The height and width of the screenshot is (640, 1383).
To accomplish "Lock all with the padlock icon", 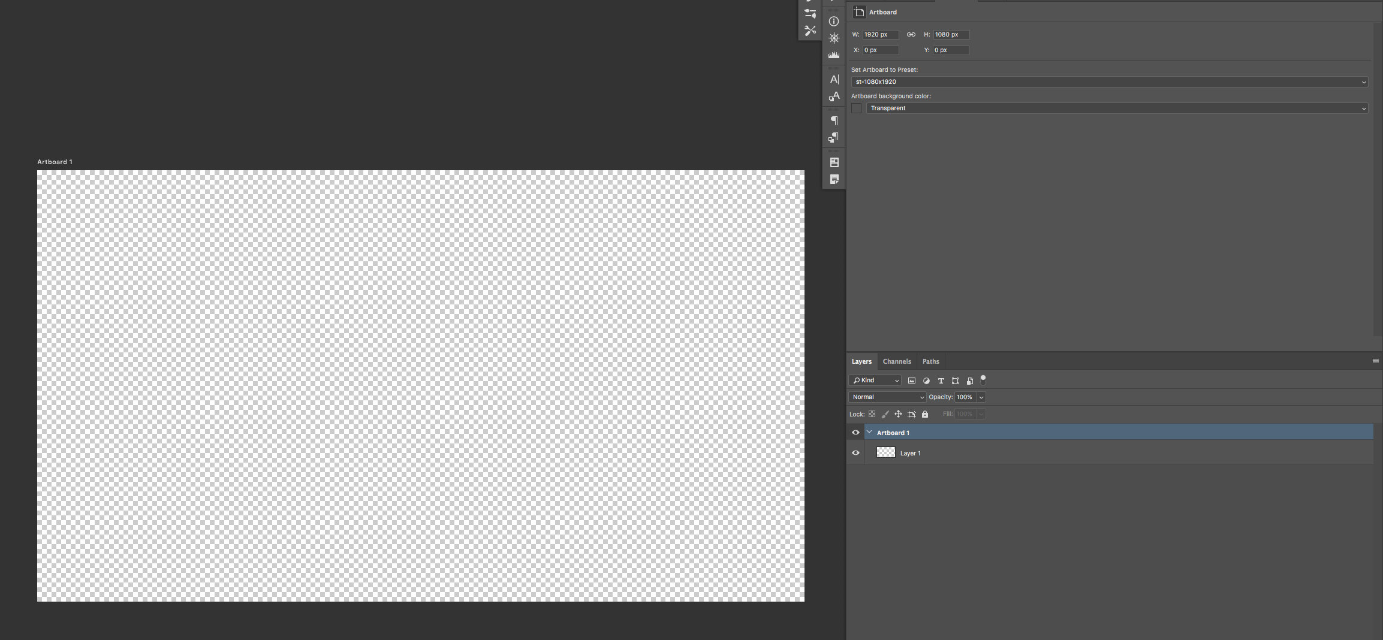I will pos(925,414).
